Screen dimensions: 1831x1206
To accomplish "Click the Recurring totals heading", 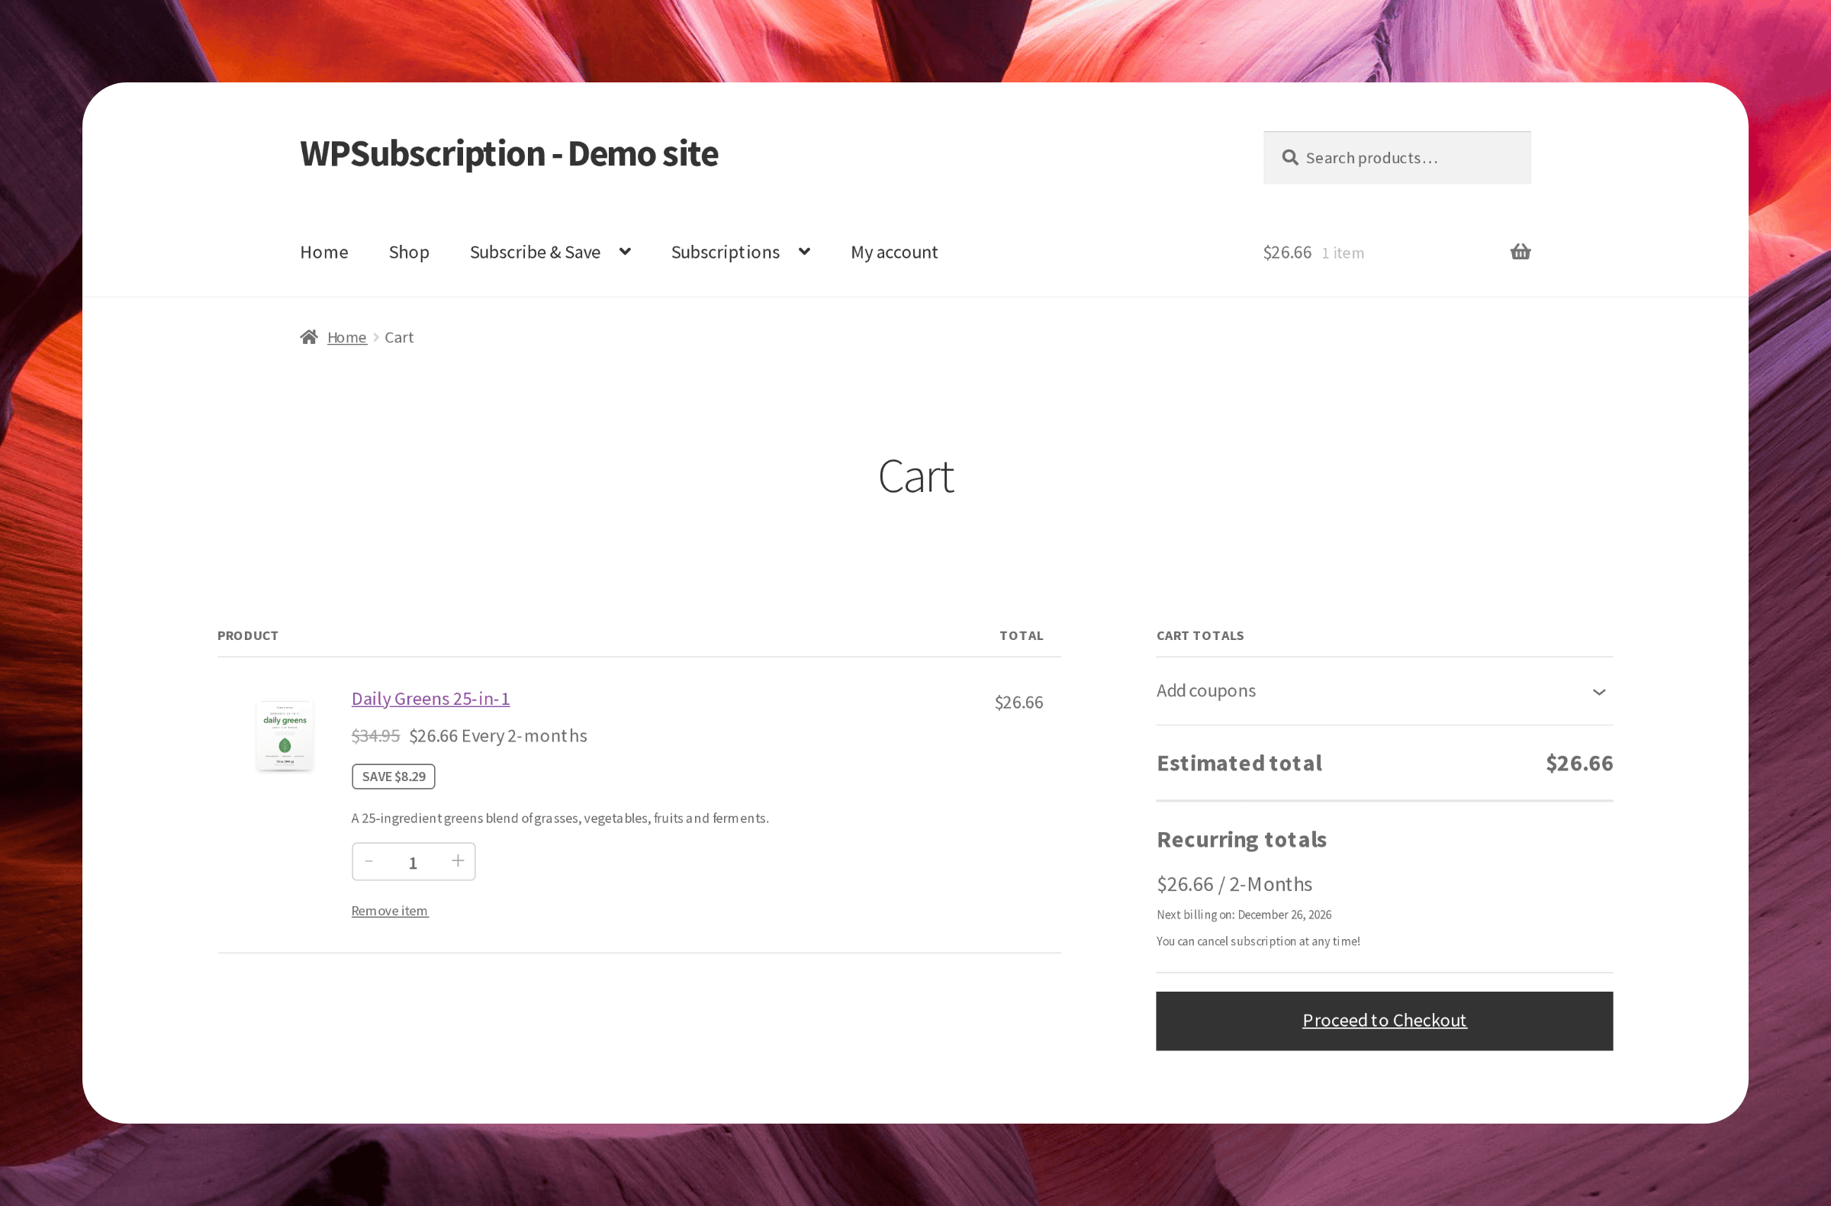I will pyautogui.click(x=1241, y=839).
